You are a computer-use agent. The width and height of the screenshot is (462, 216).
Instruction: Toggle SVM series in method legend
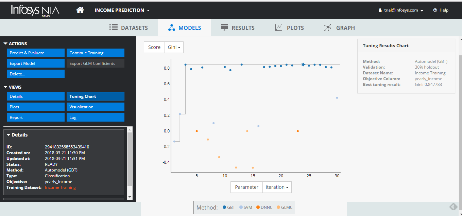pyautogui.click(x=246, y=207)
